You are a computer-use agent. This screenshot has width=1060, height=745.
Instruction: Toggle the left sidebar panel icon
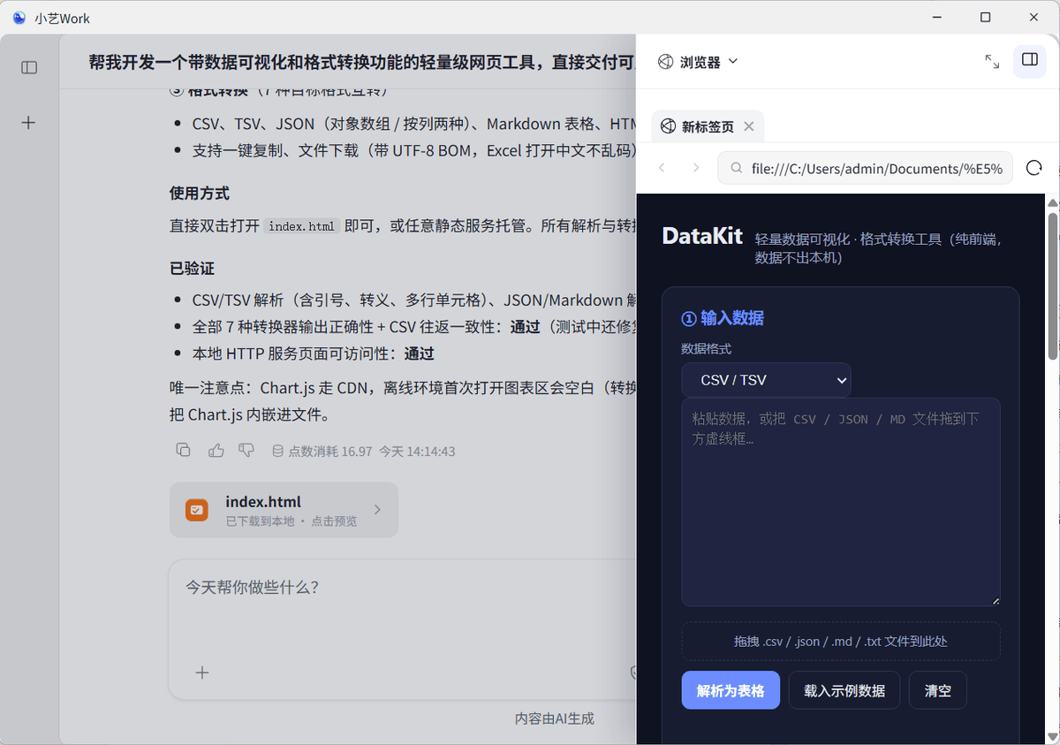29,67
